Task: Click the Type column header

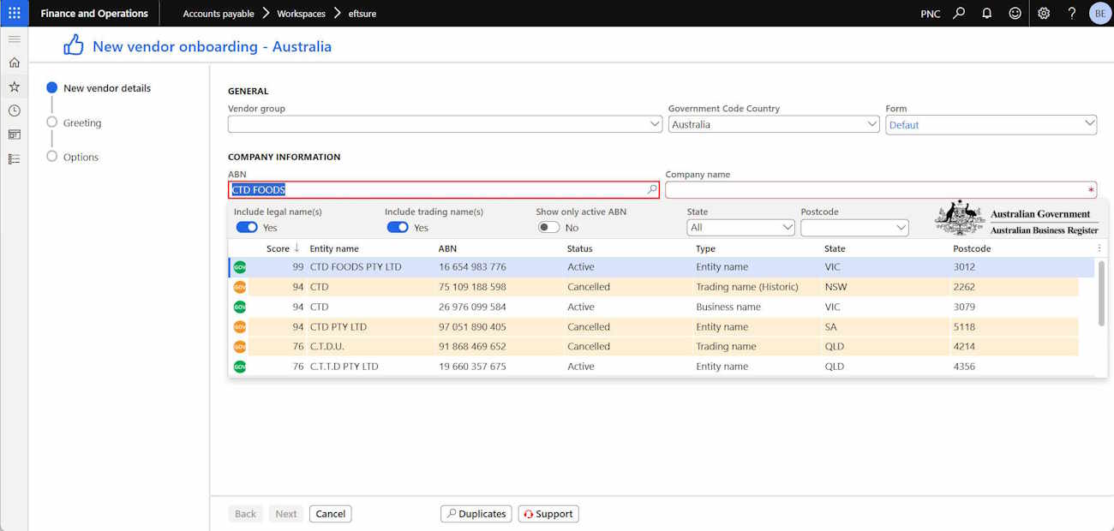Action: coord(705,248)
